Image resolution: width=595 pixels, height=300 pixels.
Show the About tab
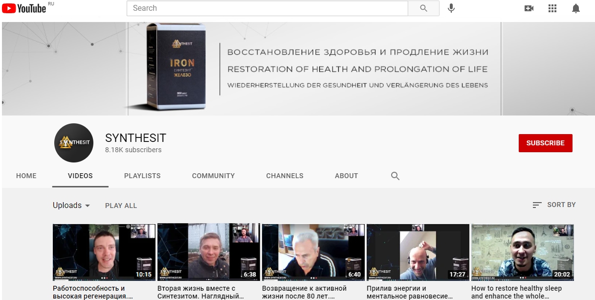click(347, 176)
